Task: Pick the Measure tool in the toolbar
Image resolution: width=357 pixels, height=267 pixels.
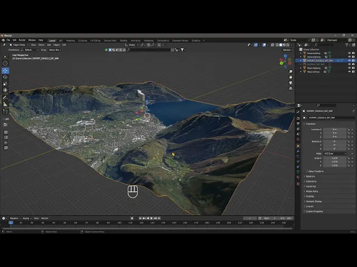Action: [x=6, y=103]
